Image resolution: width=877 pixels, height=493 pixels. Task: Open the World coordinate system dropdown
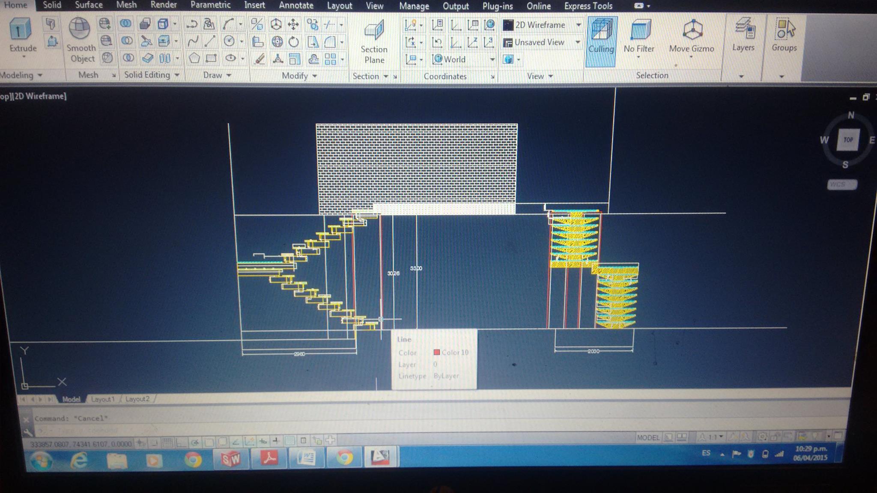click(x=492, y=59)
